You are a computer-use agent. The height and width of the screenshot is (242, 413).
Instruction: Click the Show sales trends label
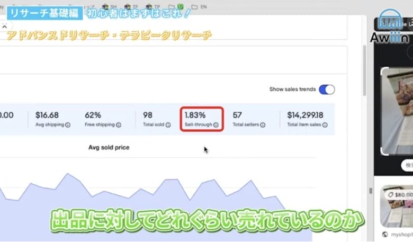tap(292, 89)
